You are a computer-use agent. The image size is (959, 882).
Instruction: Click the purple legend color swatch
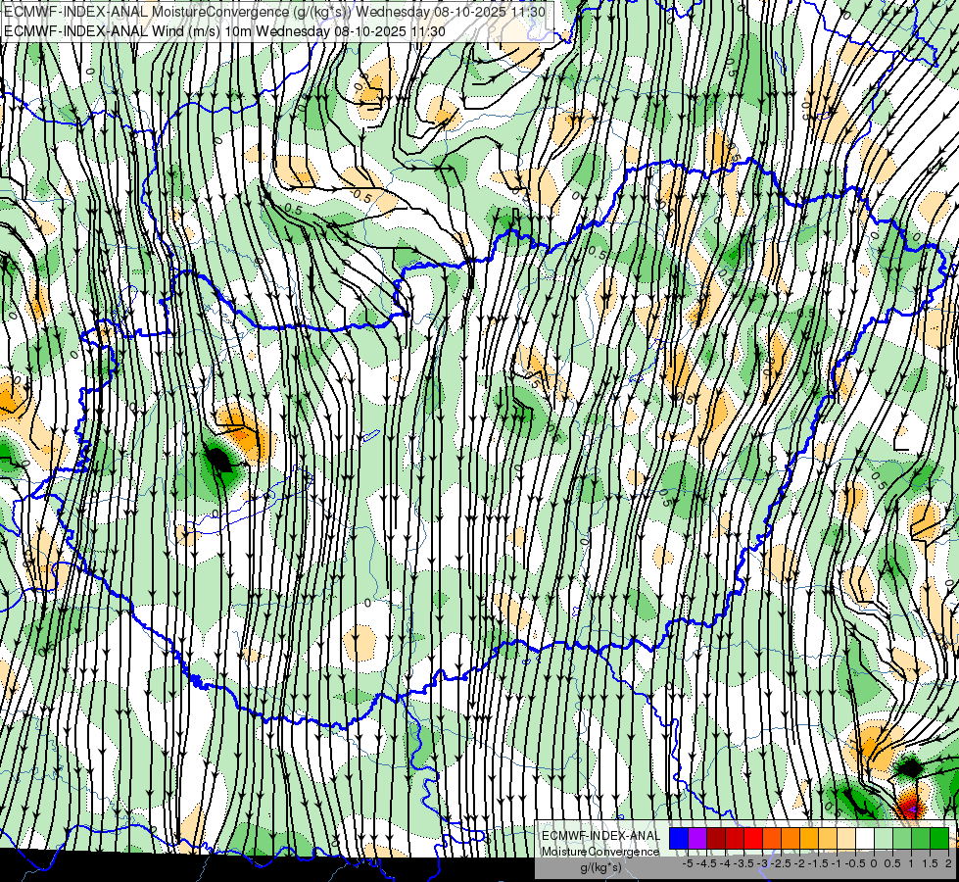[697, 838]
